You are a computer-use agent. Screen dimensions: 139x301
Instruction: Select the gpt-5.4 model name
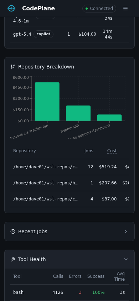(x=22, y=34)
